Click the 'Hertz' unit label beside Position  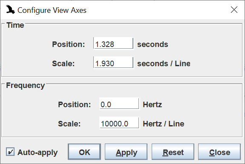153,105
